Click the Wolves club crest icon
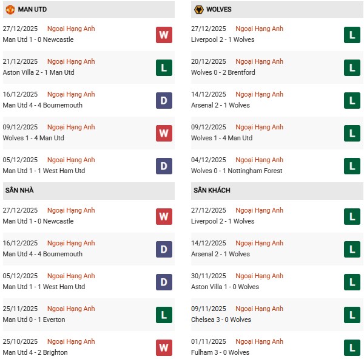 point(198,10)
